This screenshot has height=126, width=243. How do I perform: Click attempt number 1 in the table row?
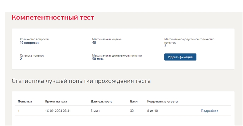pos(19,111)
